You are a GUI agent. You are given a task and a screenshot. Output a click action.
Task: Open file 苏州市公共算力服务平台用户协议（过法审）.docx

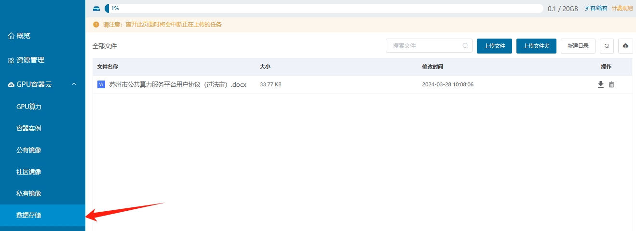pos(177,84)
